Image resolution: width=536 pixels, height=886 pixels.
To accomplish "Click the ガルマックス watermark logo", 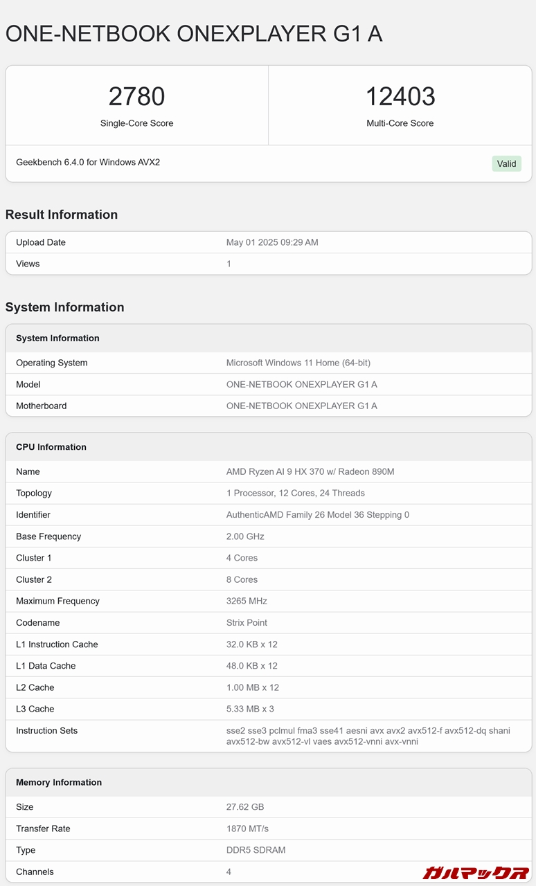I will [x=476, y=872].
